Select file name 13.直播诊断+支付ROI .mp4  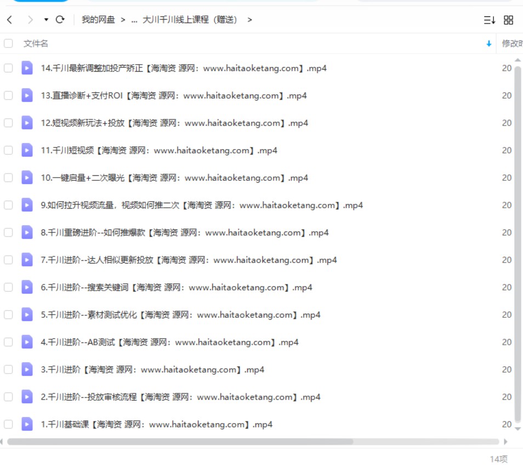174,95
